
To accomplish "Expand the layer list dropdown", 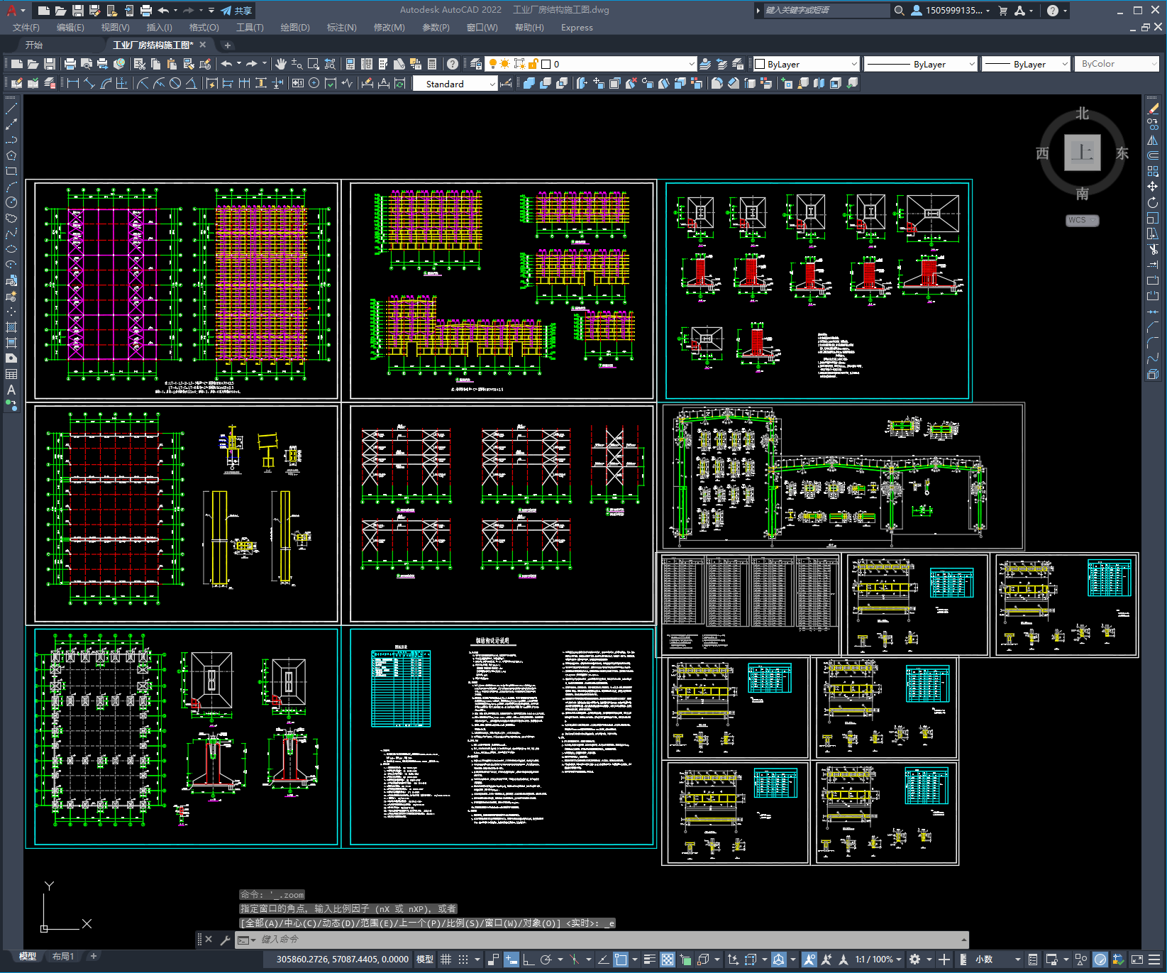I will (x=692, y=64).
